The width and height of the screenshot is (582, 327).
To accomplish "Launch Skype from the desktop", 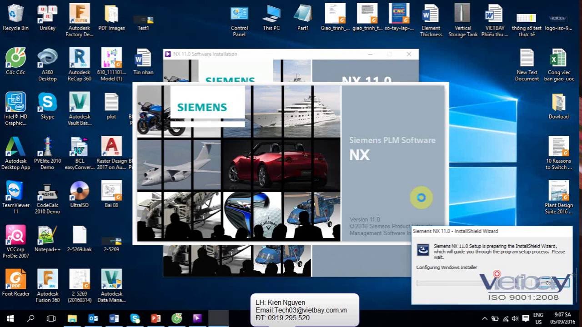I will pyautogui.click(x=47, y=106).
